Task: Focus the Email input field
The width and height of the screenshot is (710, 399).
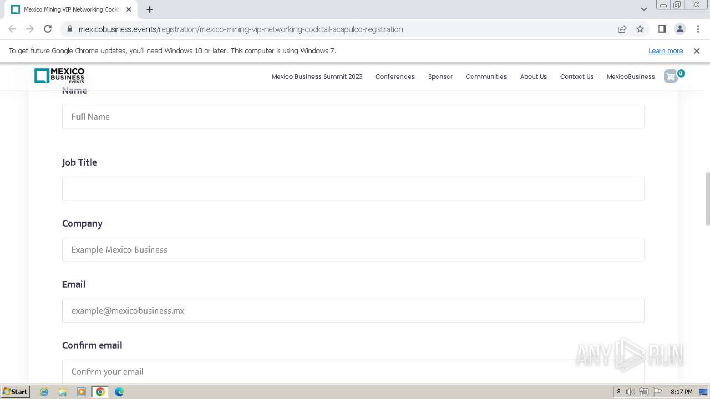Action: (353, 311)
